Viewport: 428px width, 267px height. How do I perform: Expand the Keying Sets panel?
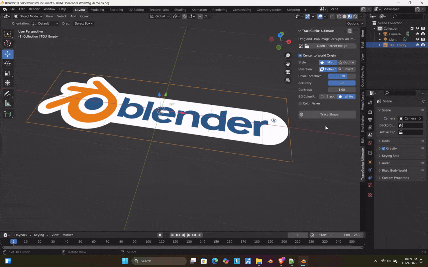[x=401, y=156]
